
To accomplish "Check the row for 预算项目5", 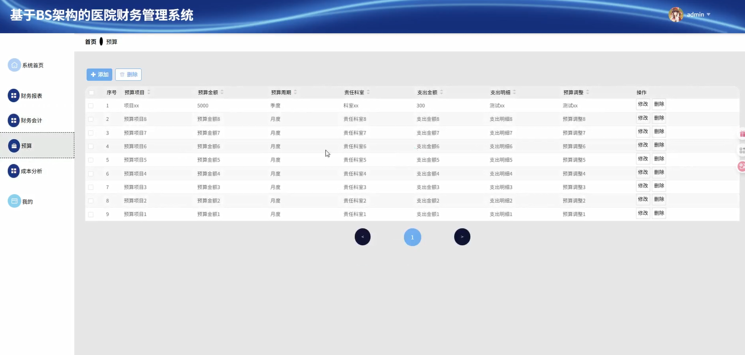I will pos(91,160).
